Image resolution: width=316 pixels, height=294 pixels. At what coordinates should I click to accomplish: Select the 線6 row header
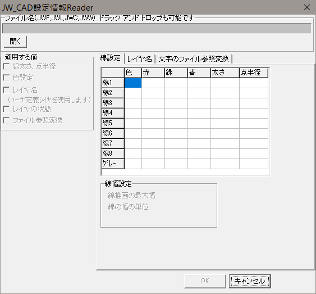click(x=113, y=133)
